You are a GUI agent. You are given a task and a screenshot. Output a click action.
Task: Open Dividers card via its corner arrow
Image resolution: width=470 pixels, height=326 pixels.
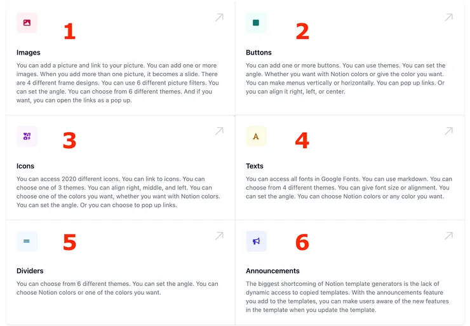point(219,236)
